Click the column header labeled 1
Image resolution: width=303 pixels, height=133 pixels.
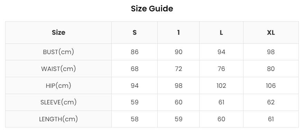(x=178, y=32)
